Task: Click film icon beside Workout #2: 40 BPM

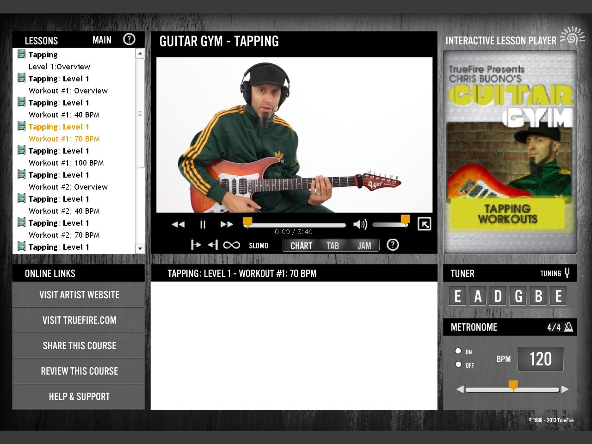Action: 21,198
